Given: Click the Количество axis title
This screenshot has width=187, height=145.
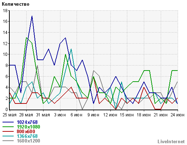Looking at the screenshot, I should pos(15,4).
